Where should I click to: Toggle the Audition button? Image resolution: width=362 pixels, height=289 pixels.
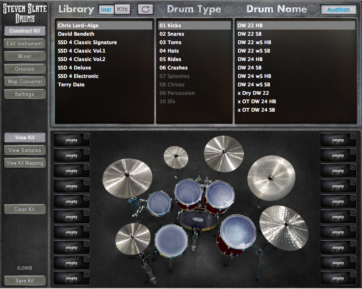click(x=339, y=10)
